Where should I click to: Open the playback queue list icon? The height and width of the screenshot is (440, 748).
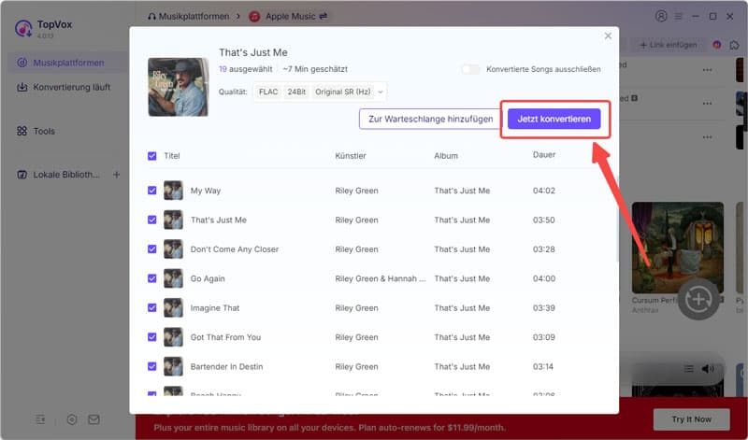[689, 368]
